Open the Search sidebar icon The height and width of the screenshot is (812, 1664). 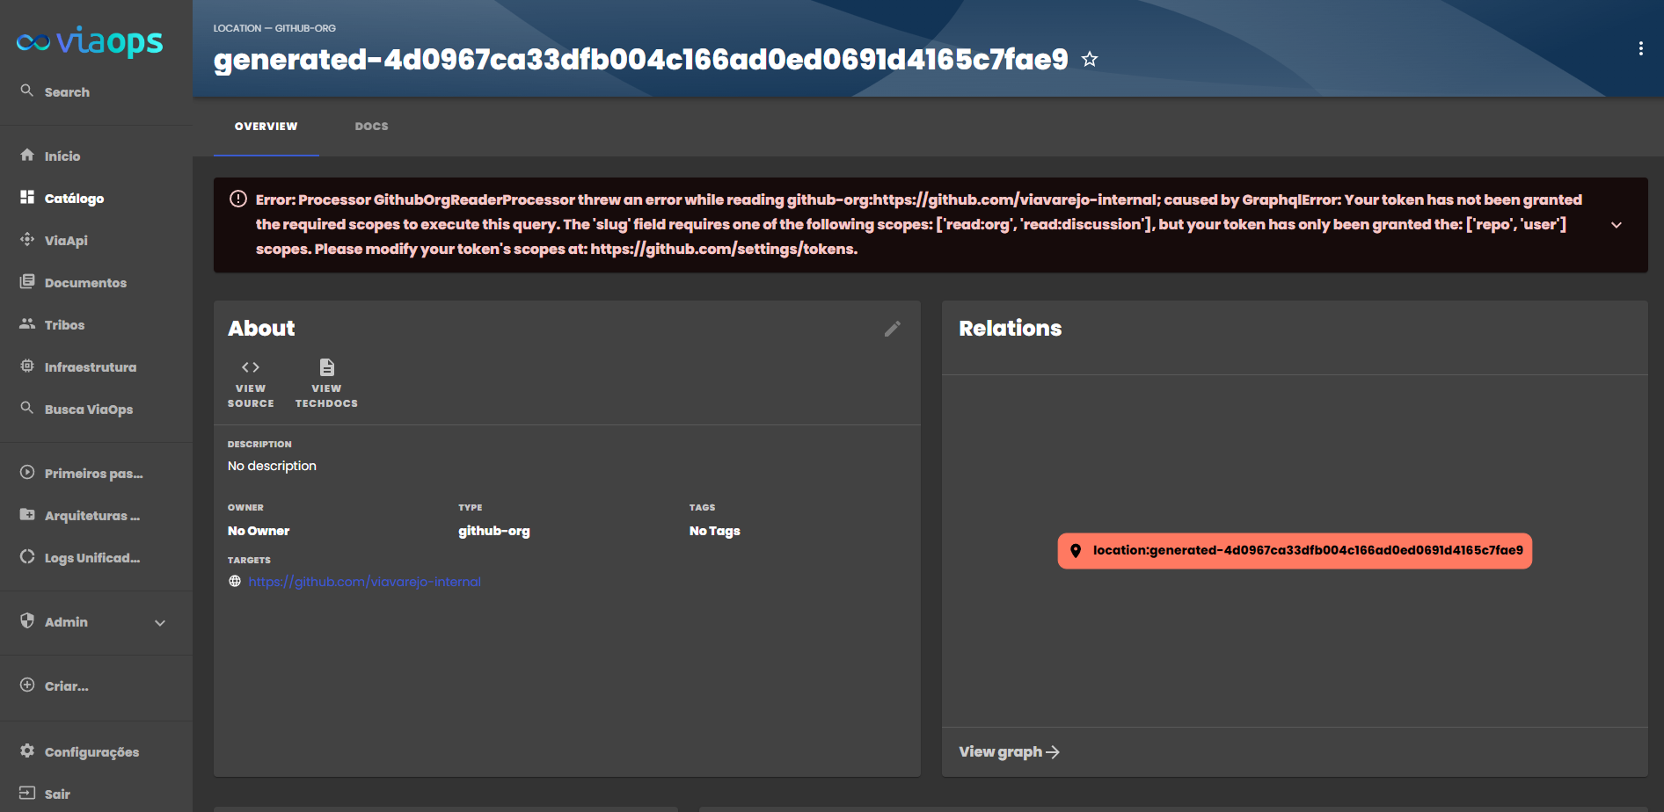[26, 91]
